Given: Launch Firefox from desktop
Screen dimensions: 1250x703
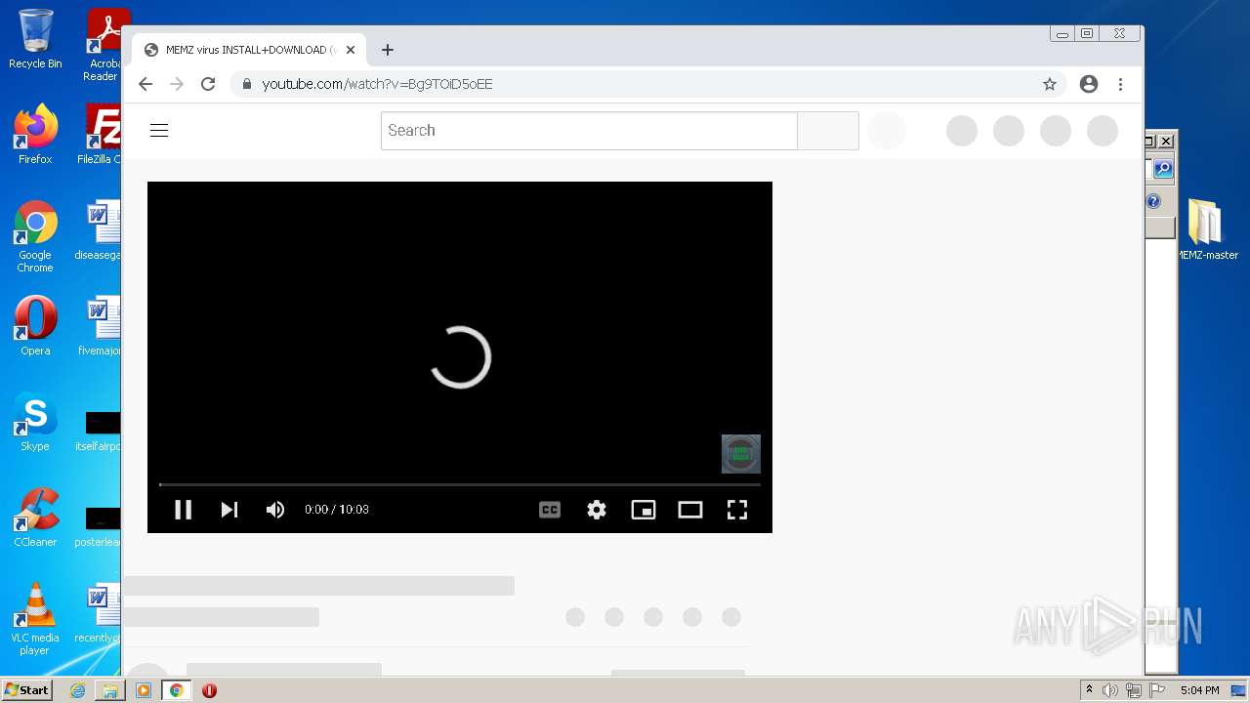Looking at the screenshot, I should point(35,135).
